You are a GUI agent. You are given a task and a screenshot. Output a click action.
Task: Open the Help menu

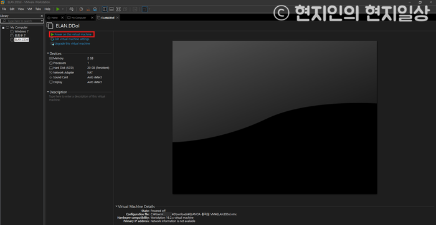tap(47, 9)
